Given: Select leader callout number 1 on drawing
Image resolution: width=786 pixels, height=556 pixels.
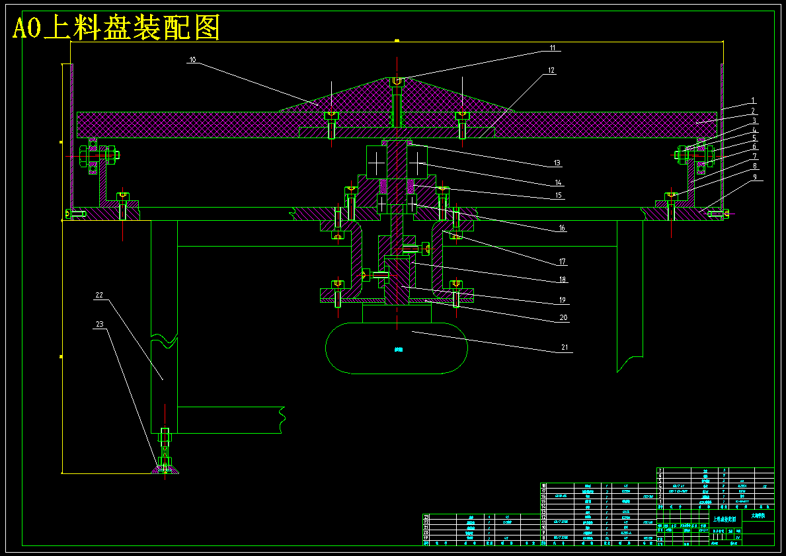Looking at the screenshot, I should (x=753, y=100).
